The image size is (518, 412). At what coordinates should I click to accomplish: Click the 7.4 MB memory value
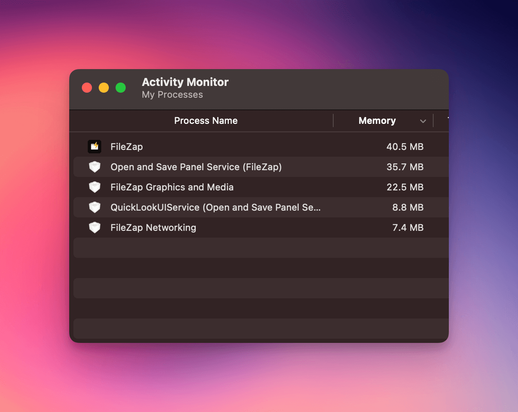point(408,227)
